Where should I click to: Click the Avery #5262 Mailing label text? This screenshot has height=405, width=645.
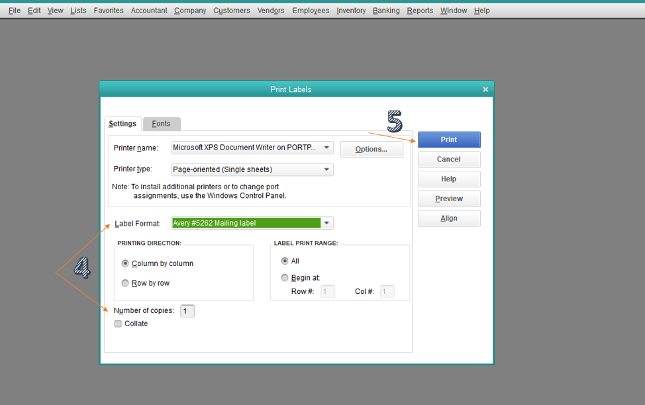coord(215,223)
